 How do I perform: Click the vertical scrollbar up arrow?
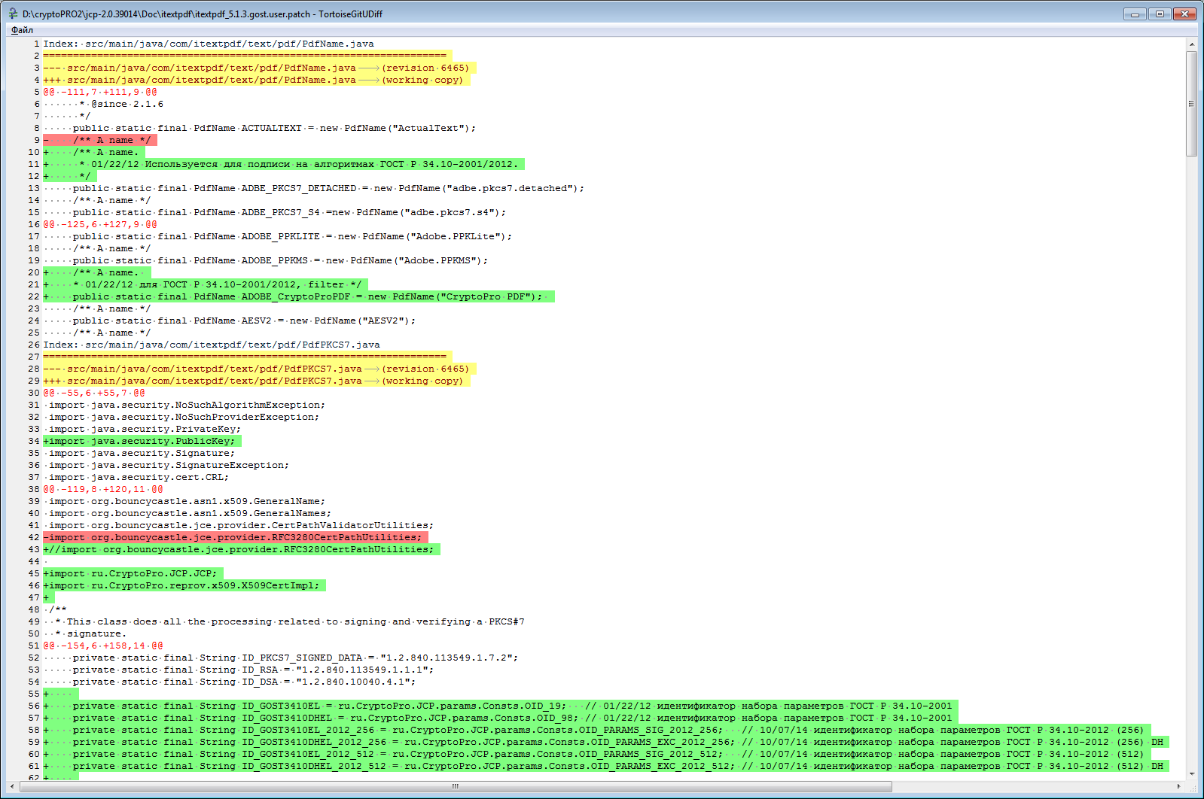(x=1191, y=44)
